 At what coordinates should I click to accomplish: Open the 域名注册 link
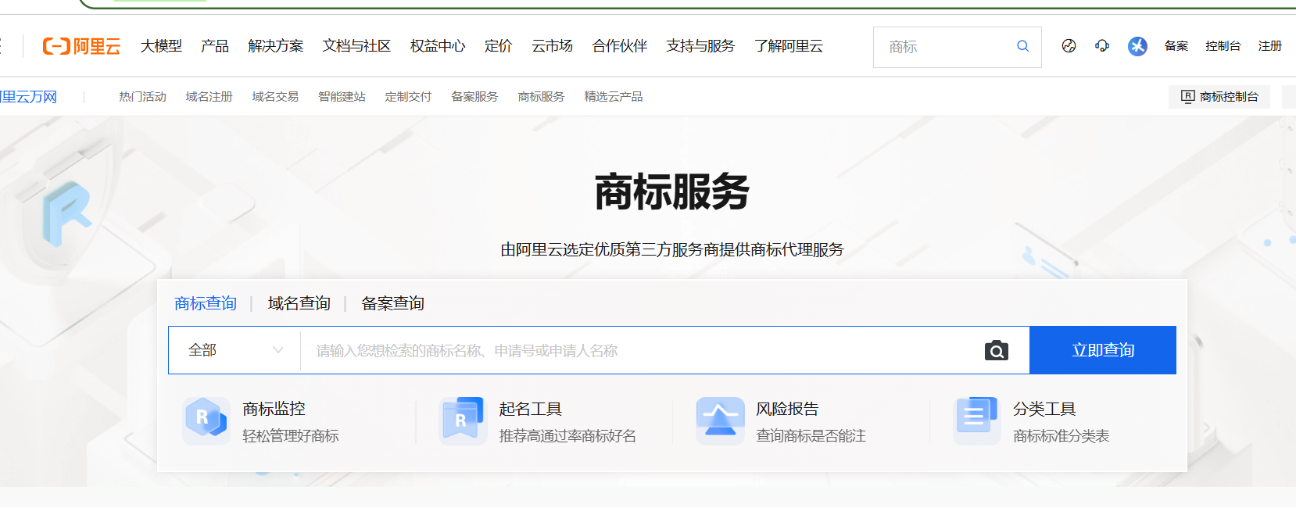[x=209, y=97]
